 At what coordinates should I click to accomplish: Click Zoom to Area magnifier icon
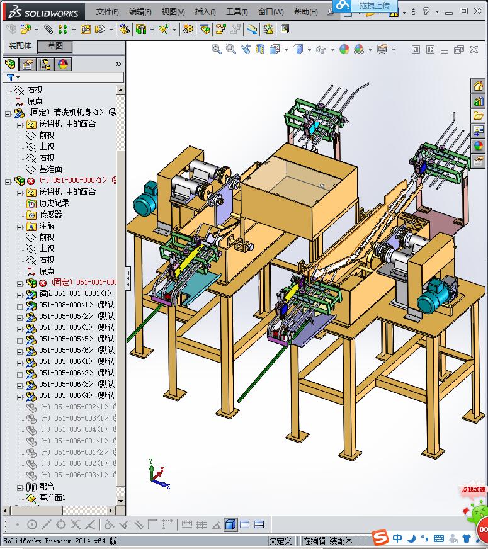pyautogui.click(x=230, y=49)
